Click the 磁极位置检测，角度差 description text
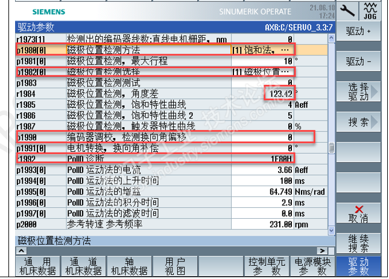Viewport: 389px width, 279px height. 113,93
